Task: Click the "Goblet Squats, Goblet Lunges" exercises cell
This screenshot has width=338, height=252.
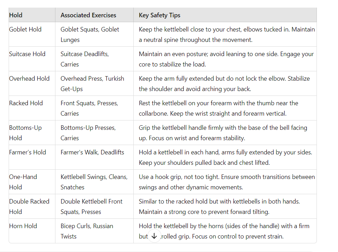Action: 90,35
